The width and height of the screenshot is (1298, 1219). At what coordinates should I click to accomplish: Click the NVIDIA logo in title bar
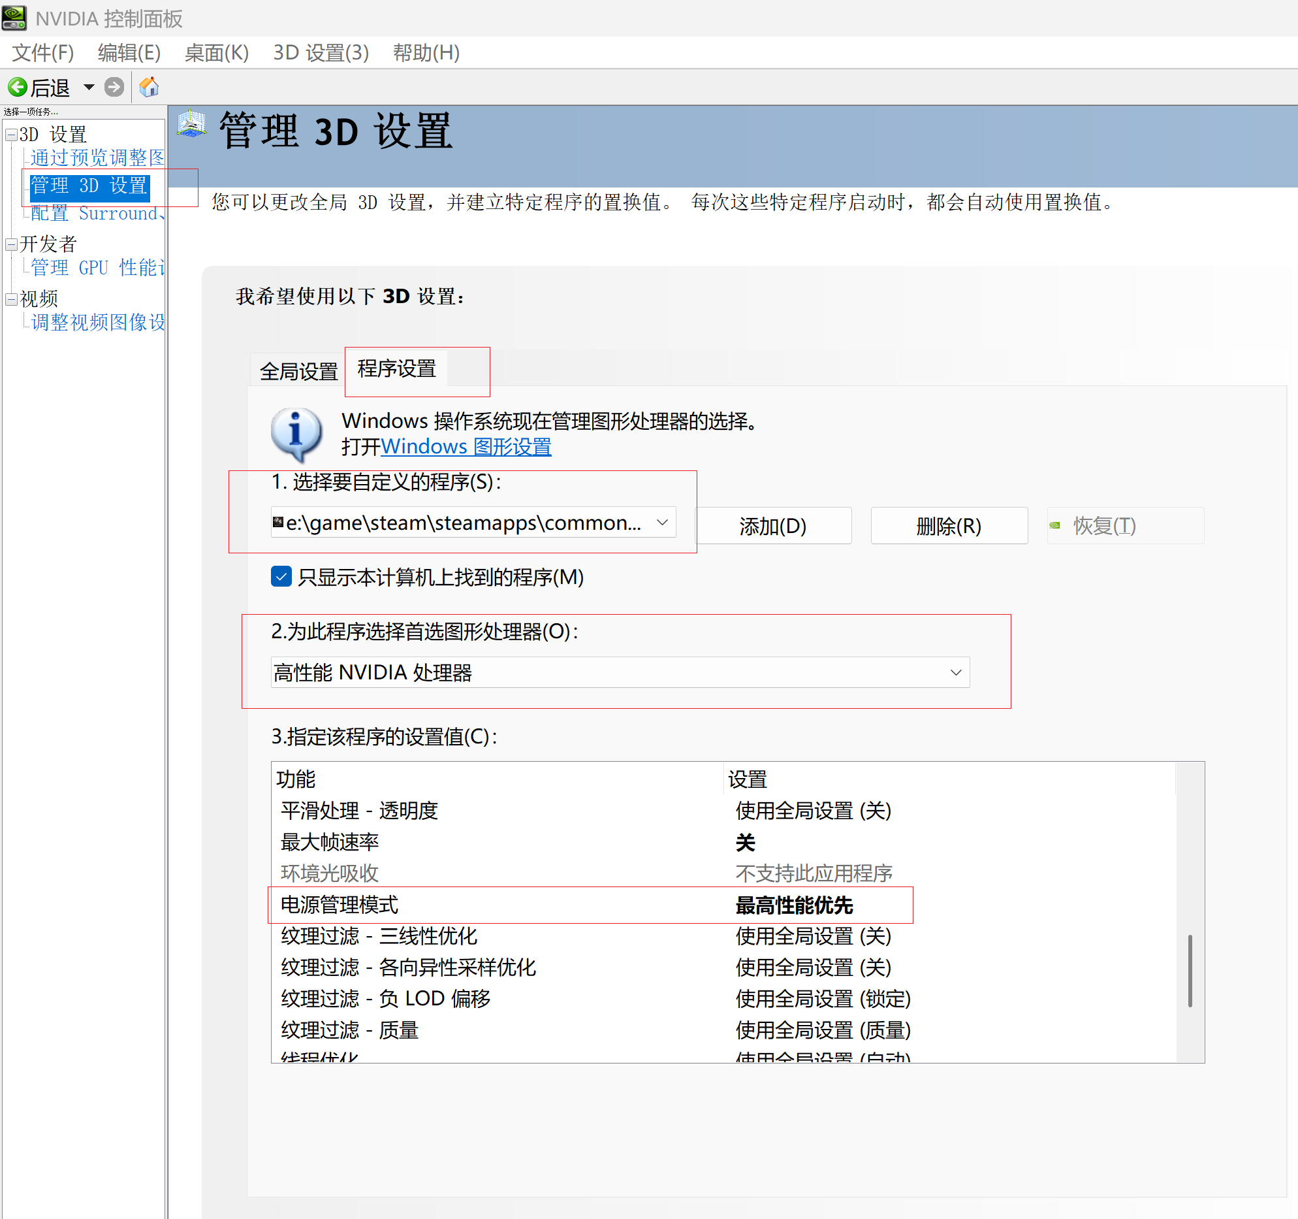[14, 18]
